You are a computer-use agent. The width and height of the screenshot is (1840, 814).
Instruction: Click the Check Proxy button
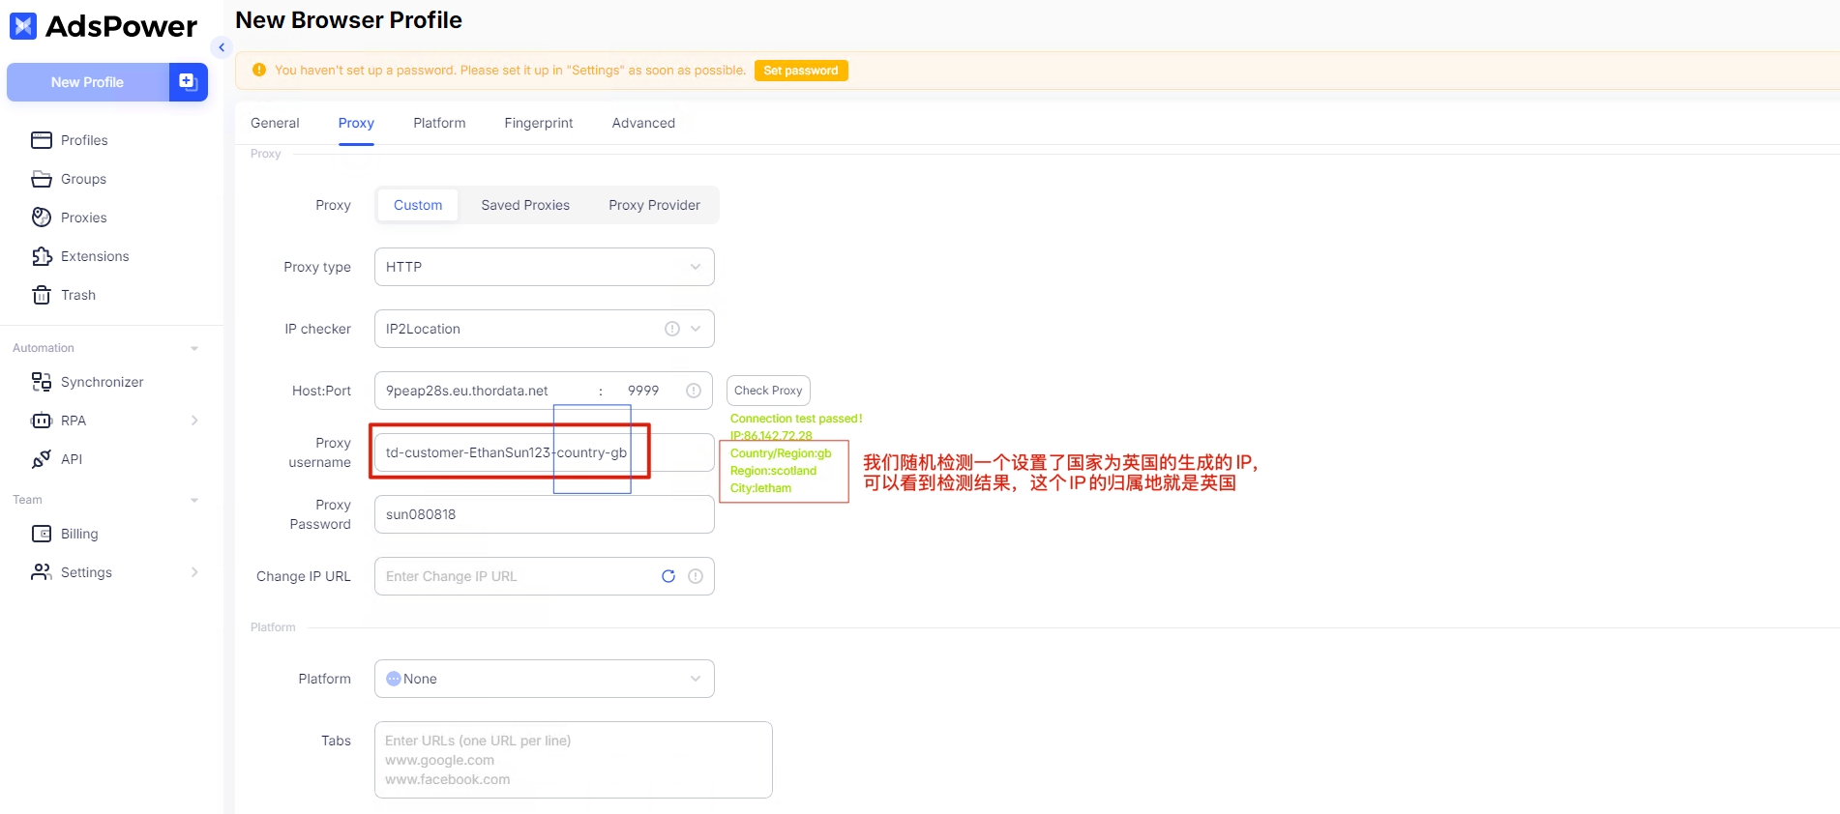[768, 391]
